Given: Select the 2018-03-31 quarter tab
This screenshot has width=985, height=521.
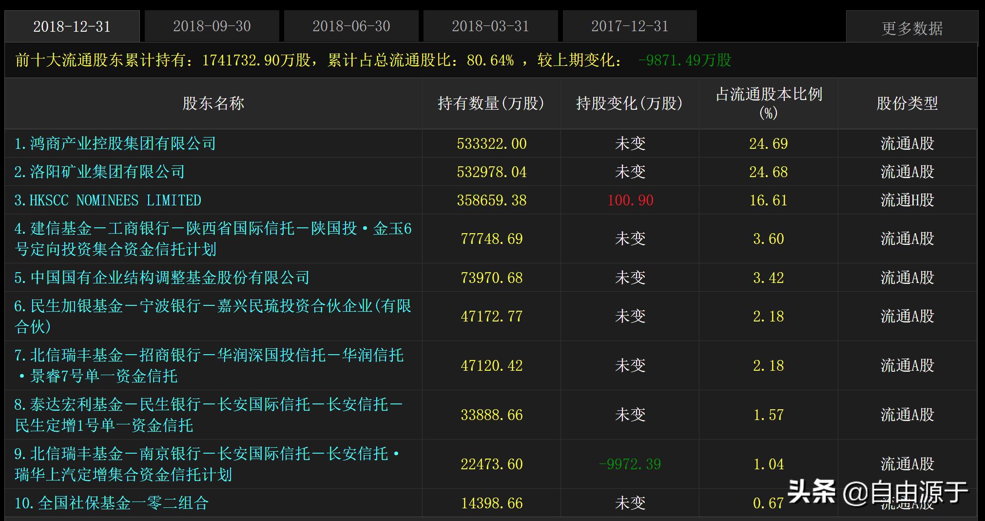Looking at the screenshot, I should point(490,26).
